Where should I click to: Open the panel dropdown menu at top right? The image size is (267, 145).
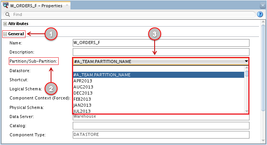pyautogui.click(x=262, y=6)
